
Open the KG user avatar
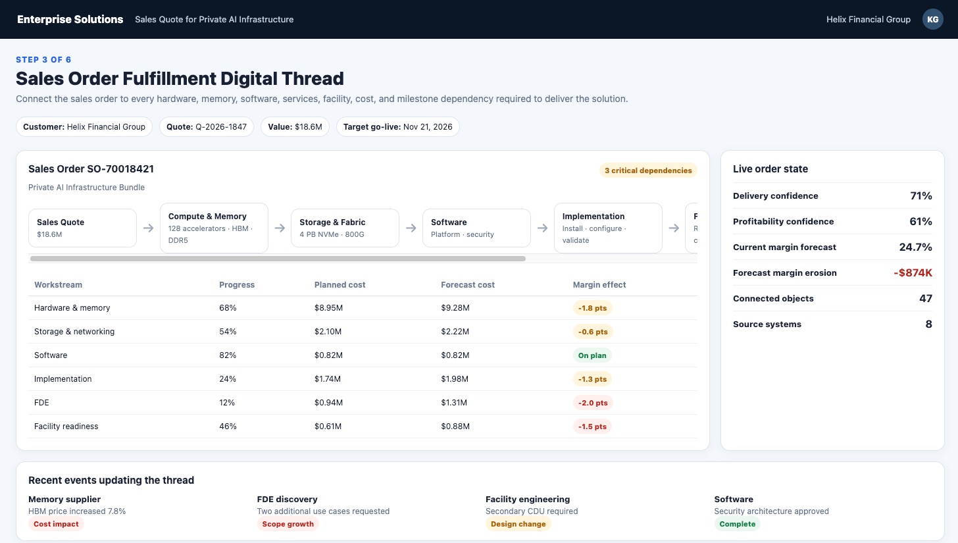point(932,19)
